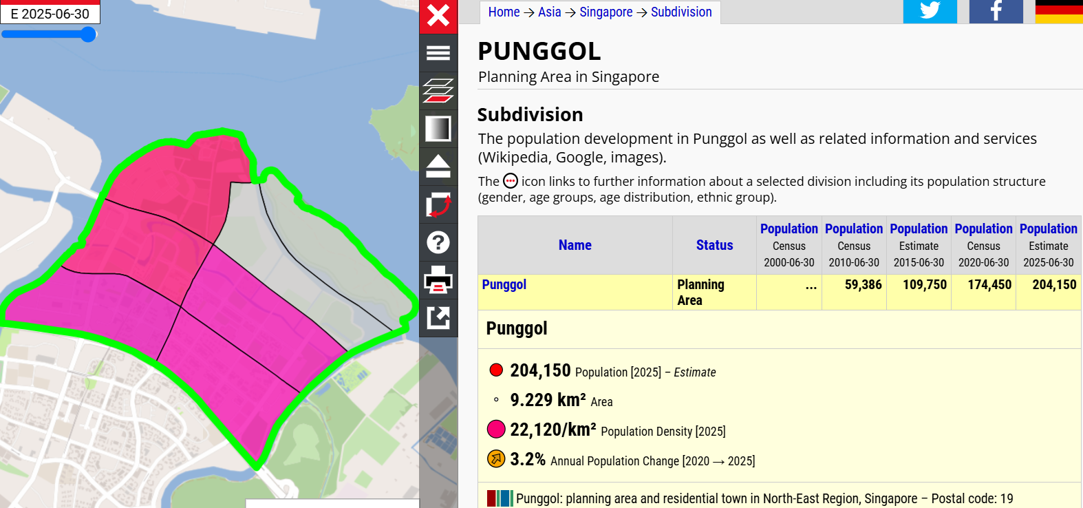Open the Punggol link in the table row
This screenshot has height=508, width=1083.
point(504,284)
